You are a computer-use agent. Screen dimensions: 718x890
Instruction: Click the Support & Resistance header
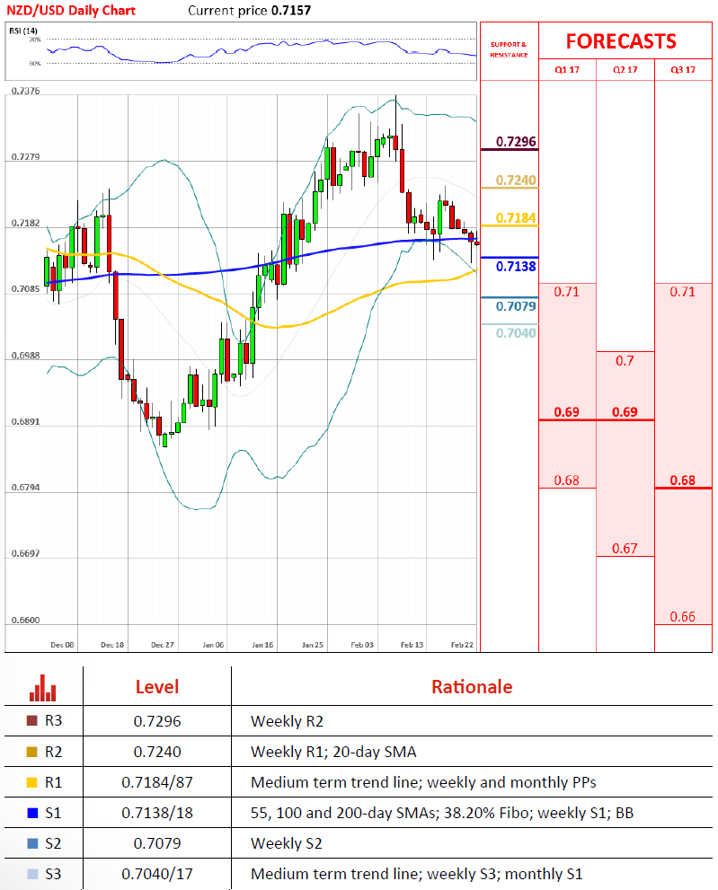(509, 49)
